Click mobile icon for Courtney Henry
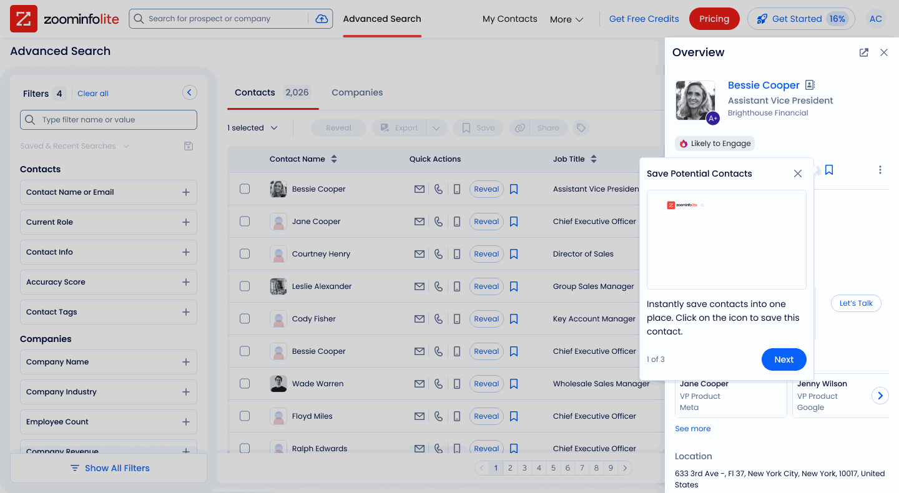Image resolution: width=899 pixels, height=493 pixels. click(457, 254)
